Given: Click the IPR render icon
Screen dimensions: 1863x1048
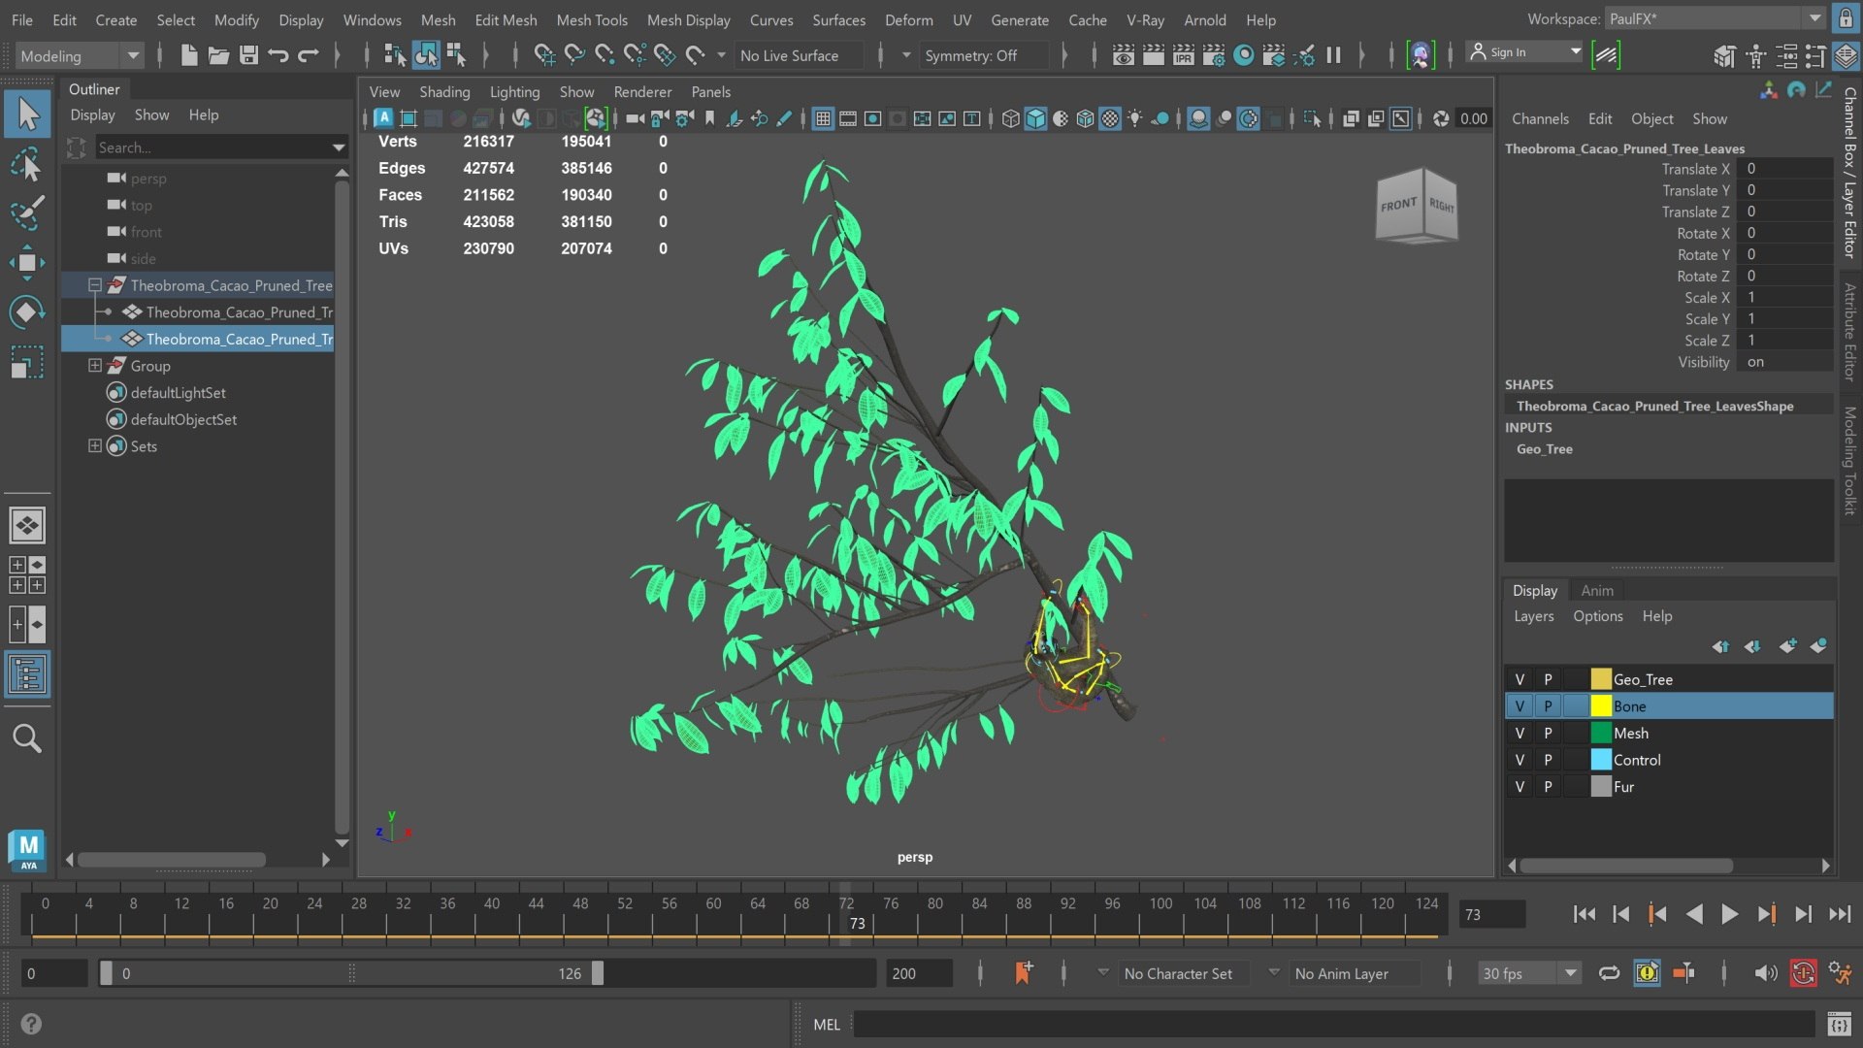Looking at the screenshot, I should (x=1184, y=55).
